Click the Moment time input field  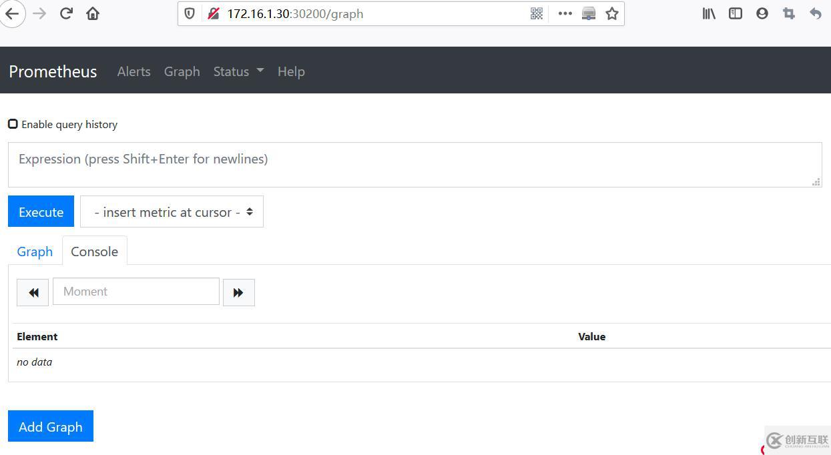136,292
